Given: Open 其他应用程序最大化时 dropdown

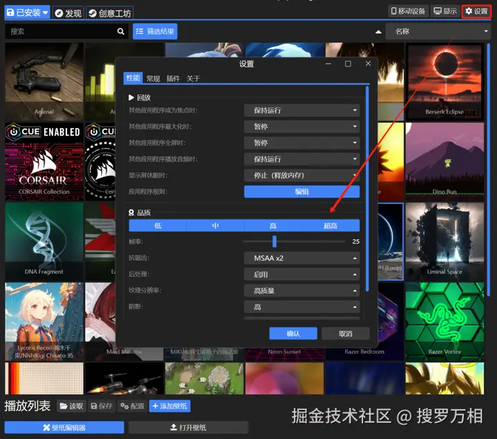Looking at the screenshot, I should click(302, 127).
